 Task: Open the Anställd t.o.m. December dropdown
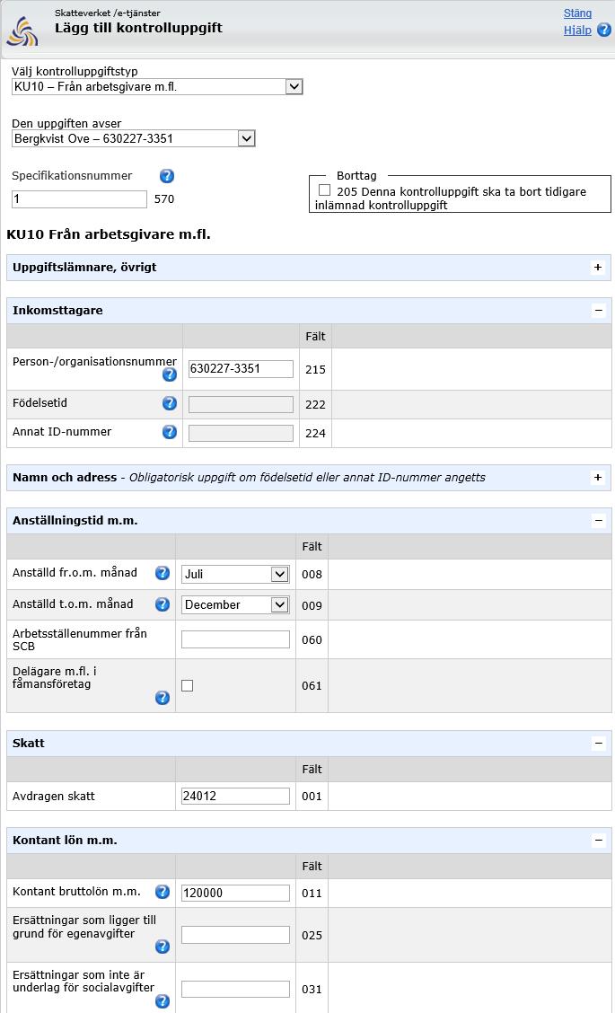pos(235,604)
